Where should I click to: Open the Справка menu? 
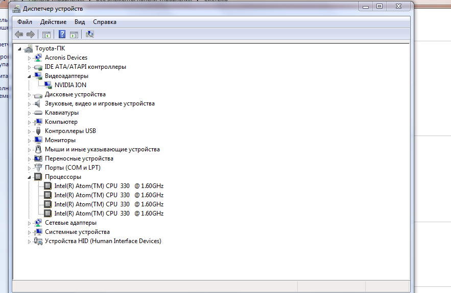(x=105, y=22)
